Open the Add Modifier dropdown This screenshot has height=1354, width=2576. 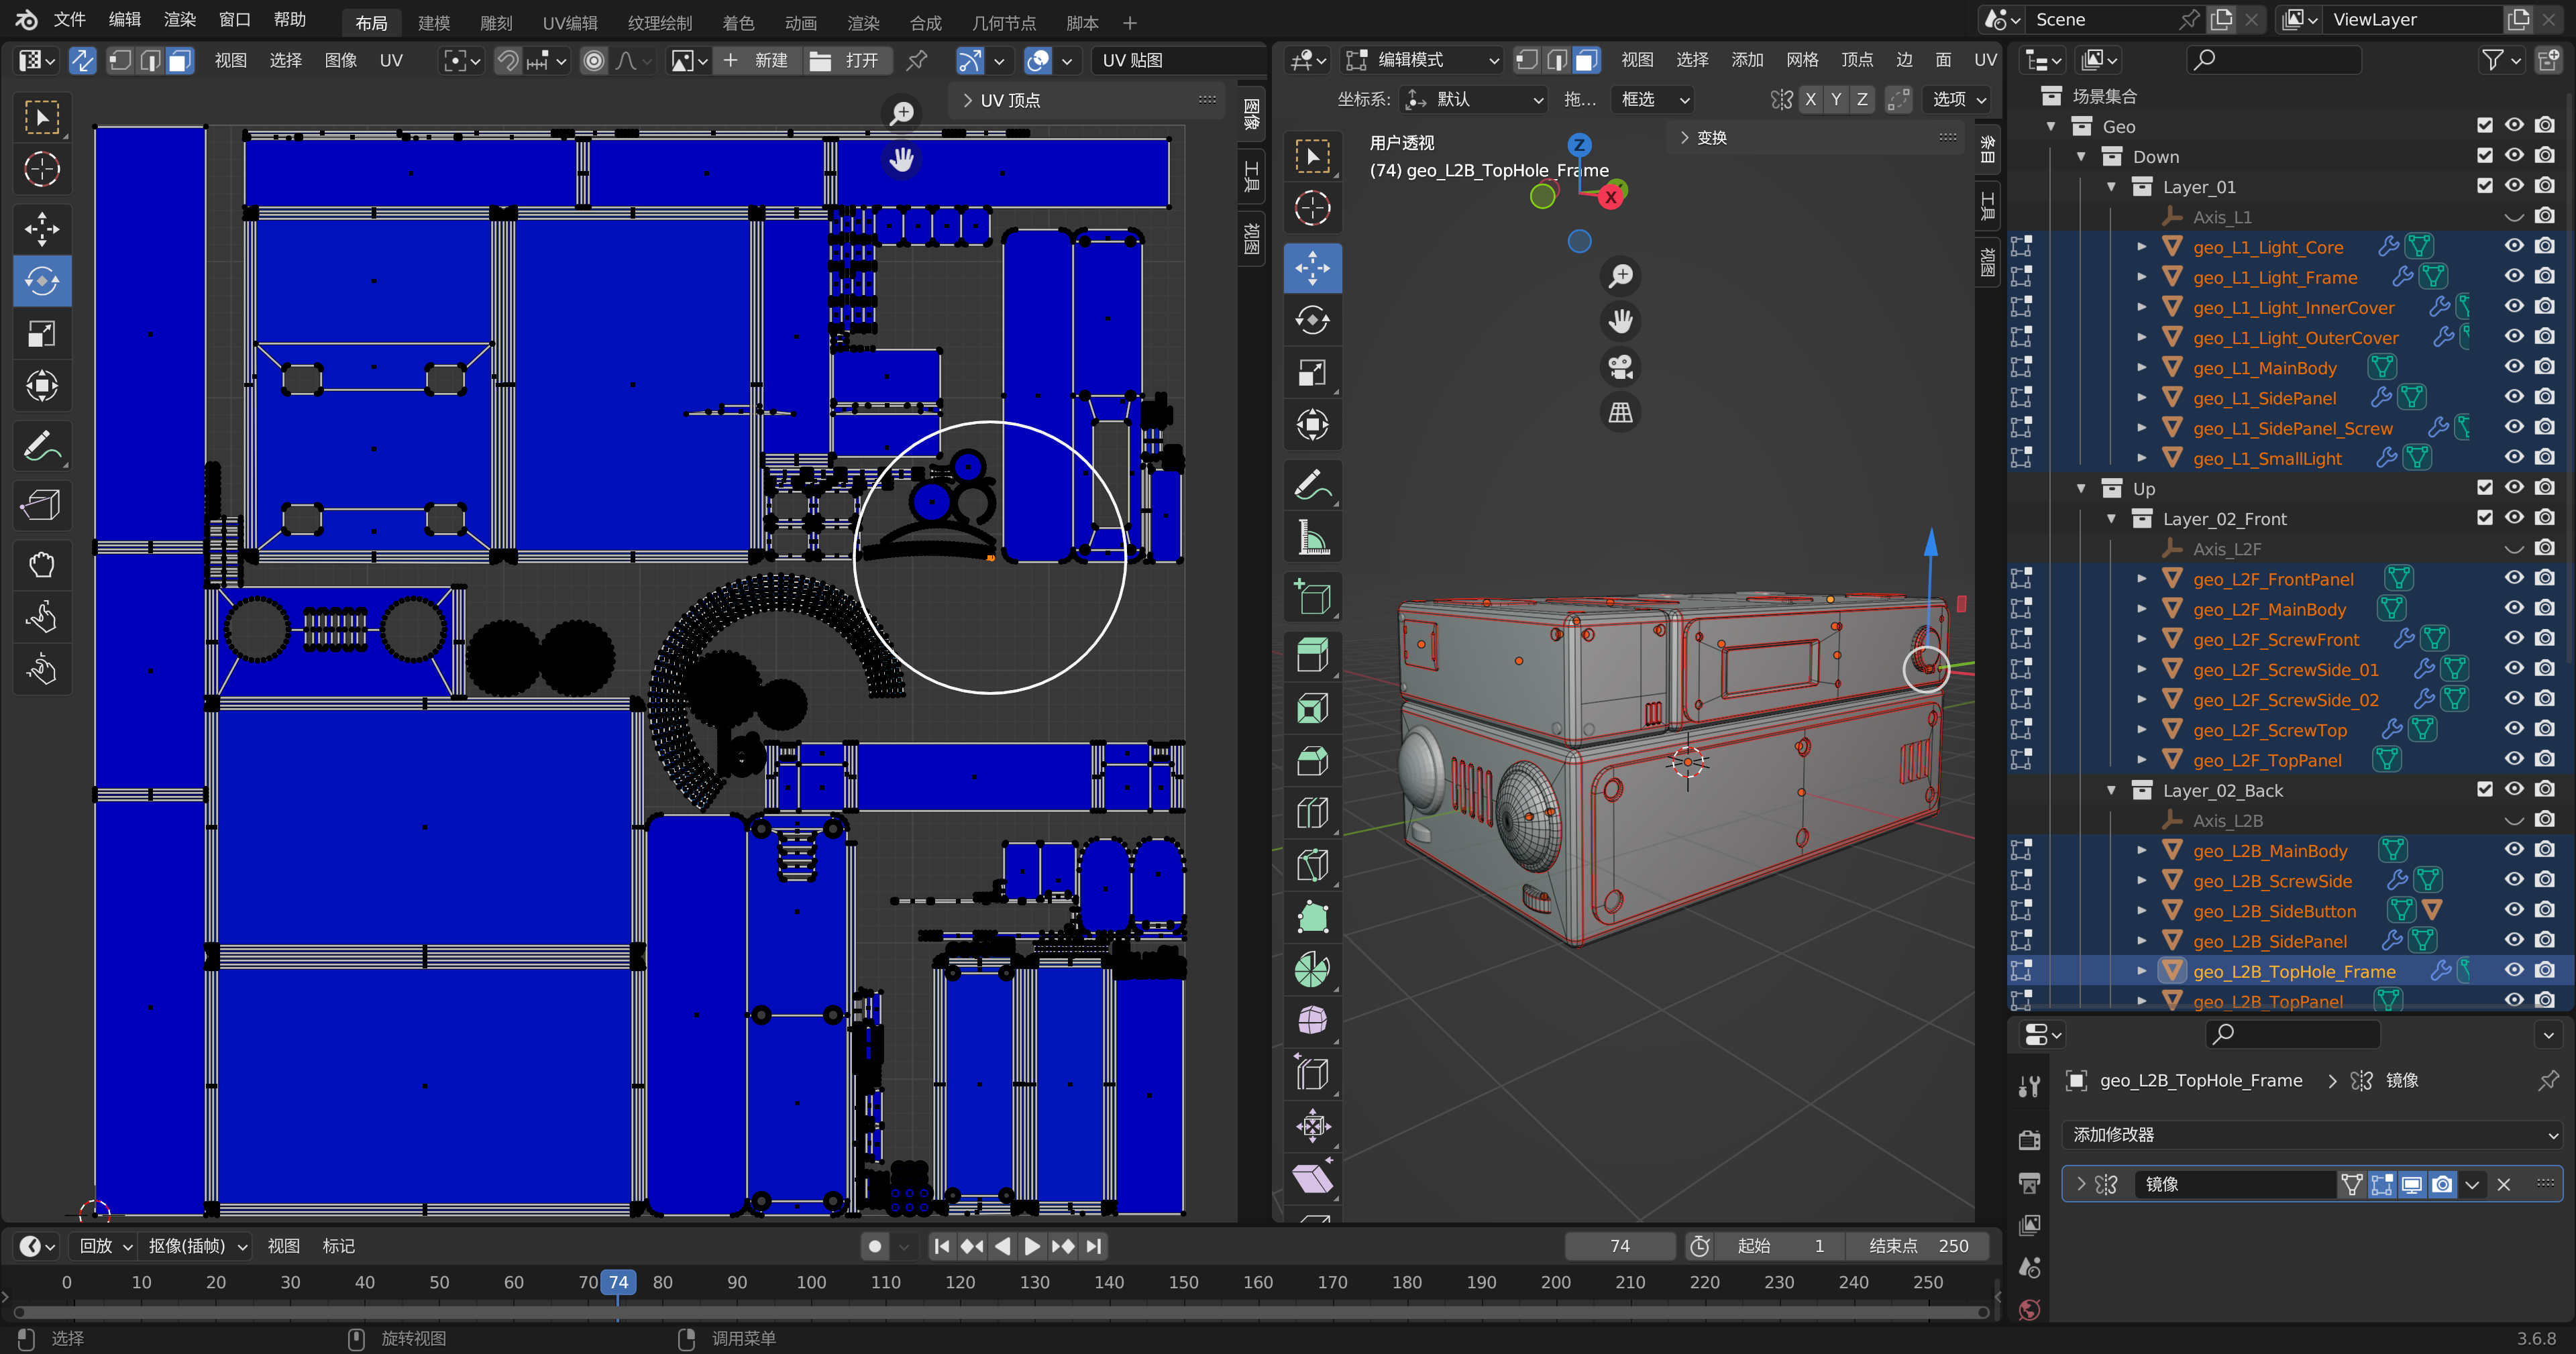[x=2311, y=1134]
